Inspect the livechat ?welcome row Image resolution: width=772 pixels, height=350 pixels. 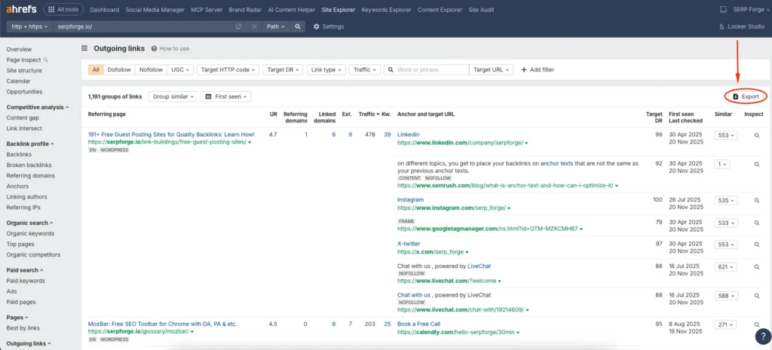(757, 267)
